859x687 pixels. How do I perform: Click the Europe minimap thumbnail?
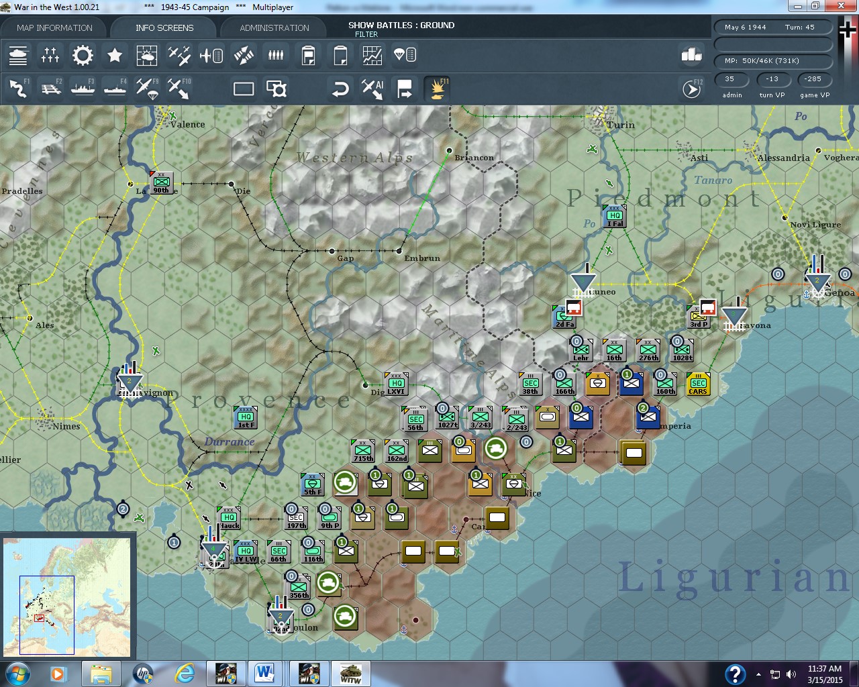pos(67,596)
